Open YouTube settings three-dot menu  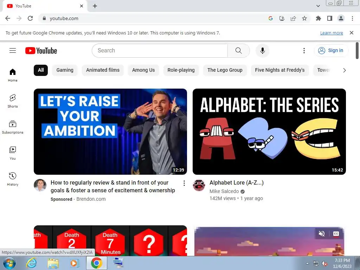point(304,51)
